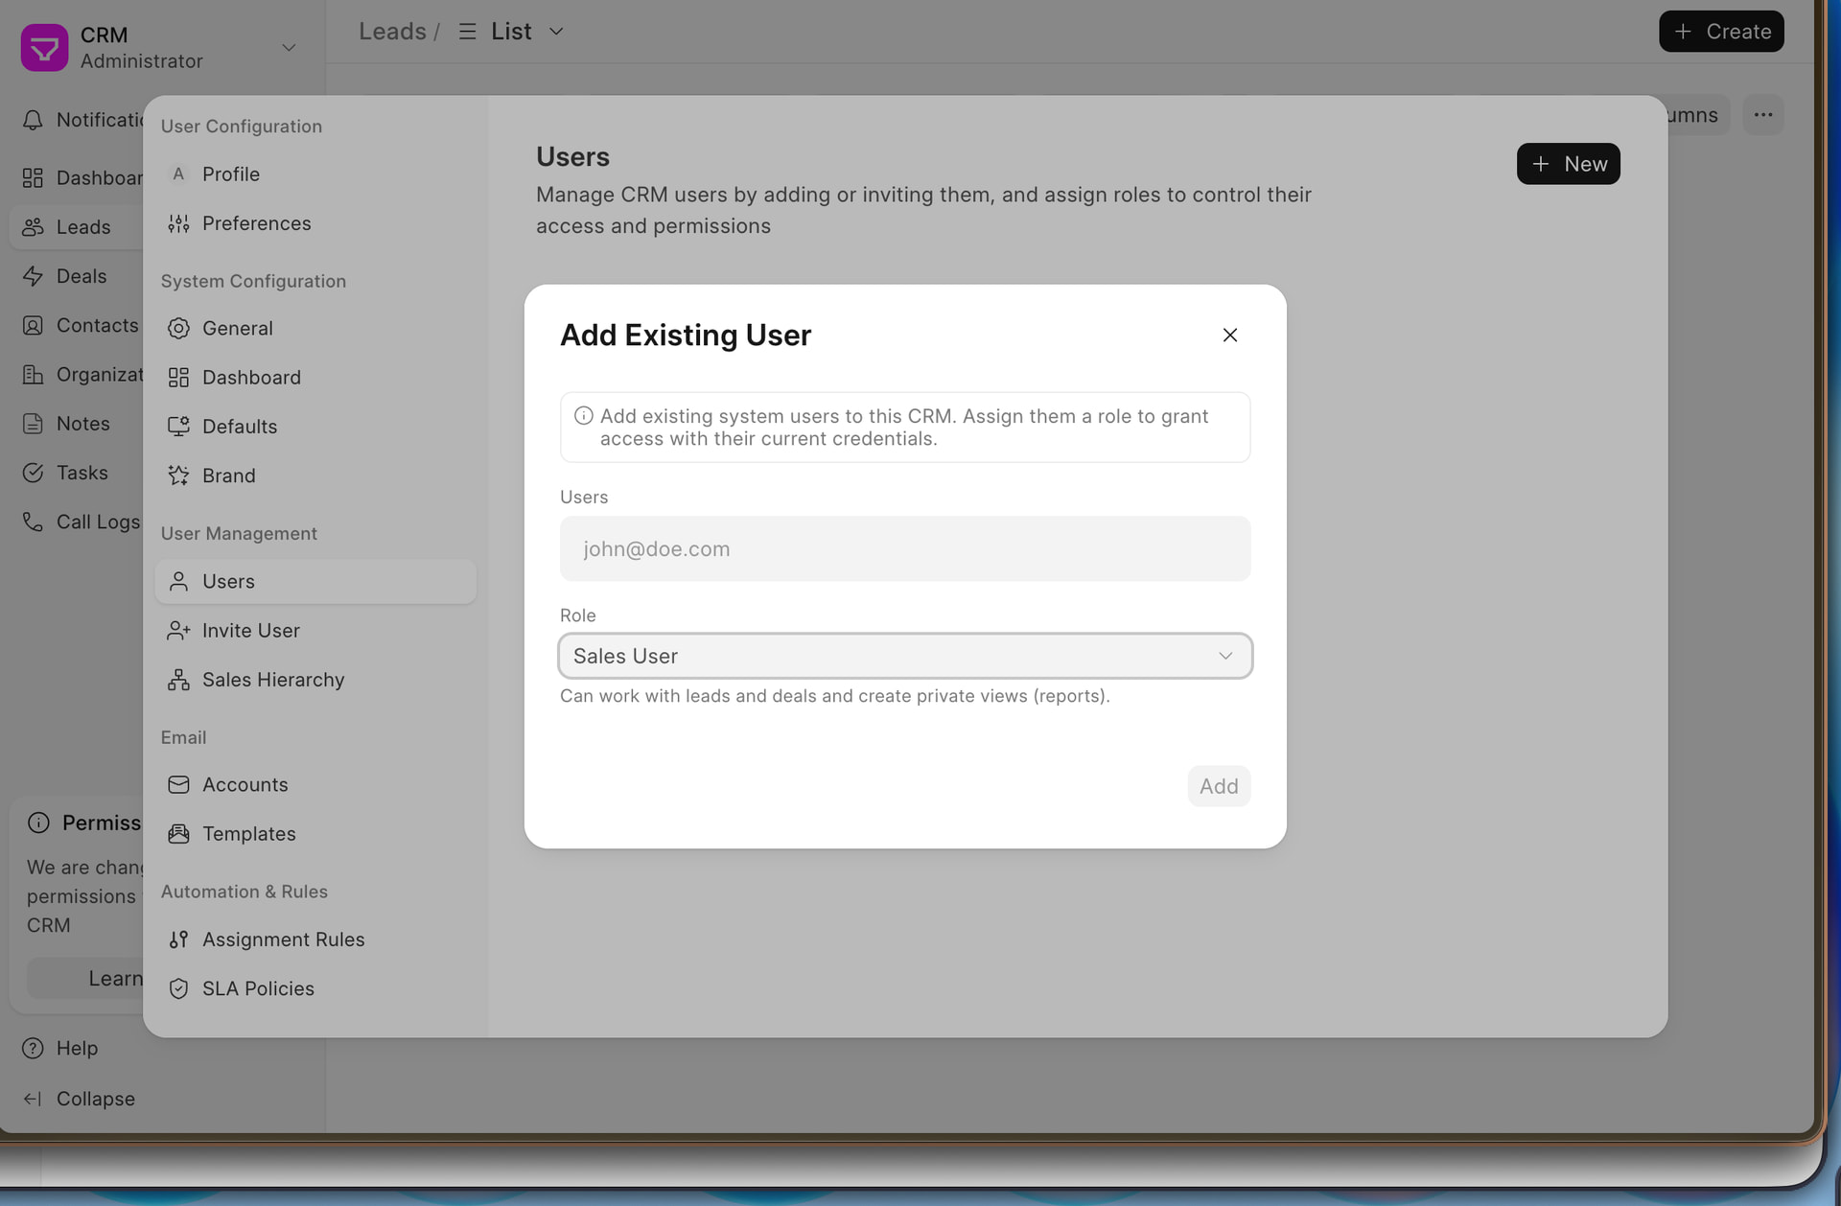
Task: Click the info icon in dialog notice
Action: pyautogui.click(x=583, y=416)
